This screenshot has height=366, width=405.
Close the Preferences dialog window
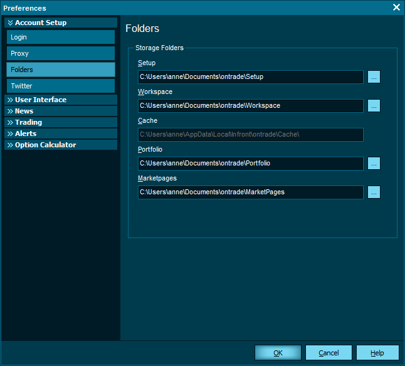(396, 8)
